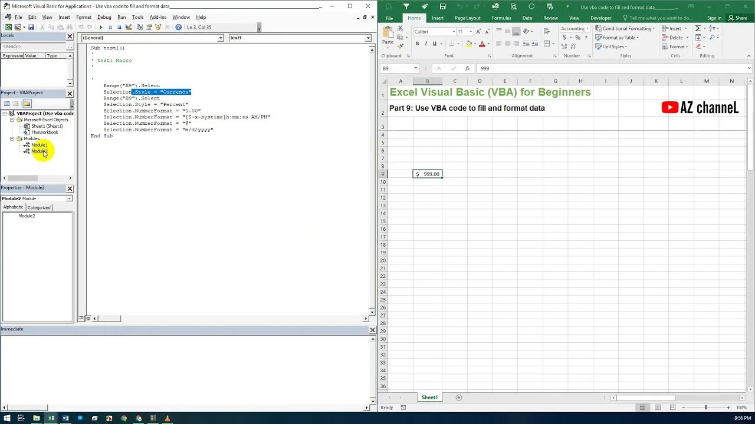Click the Save icon in VBA toolbar

tap(31, 27)
